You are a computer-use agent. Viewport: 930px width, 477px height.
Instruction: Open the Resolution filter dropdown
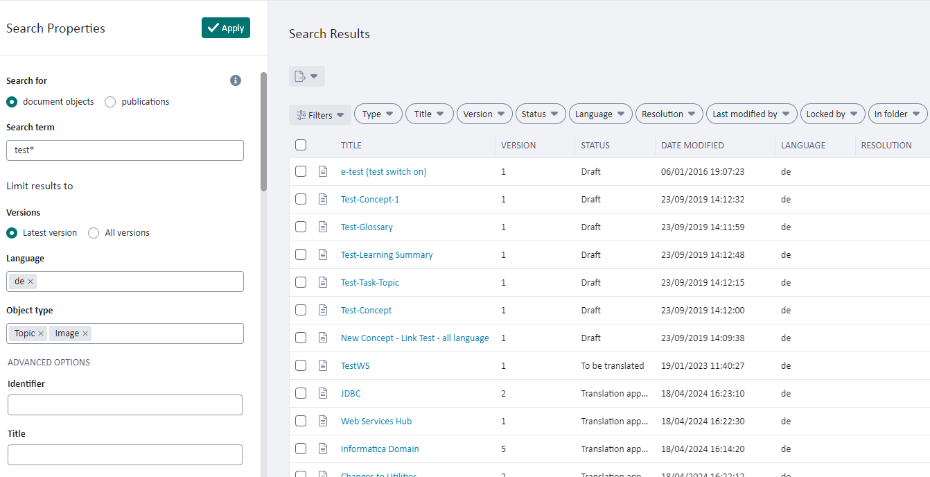(669, 114)
